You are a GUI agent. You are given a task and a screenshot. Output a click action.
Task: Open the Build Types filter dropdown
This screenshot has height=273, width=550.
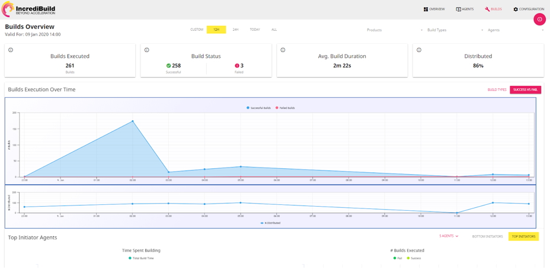[455, 30]
